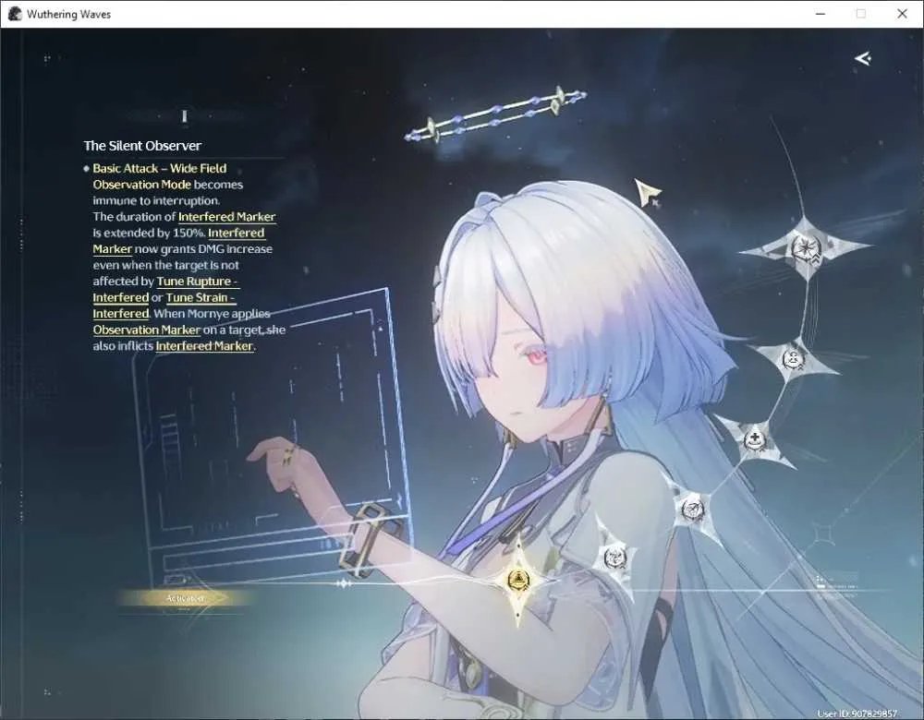Select the golden activated resonance chain node
924x720 pixels.
tap(518, 580)
